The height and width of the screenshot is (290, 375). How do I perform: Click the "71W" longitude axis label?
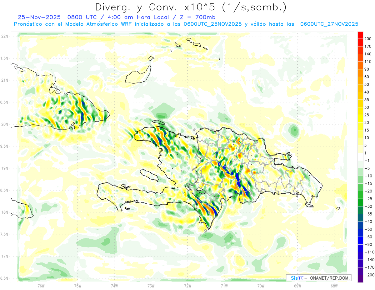click(224, 286)
